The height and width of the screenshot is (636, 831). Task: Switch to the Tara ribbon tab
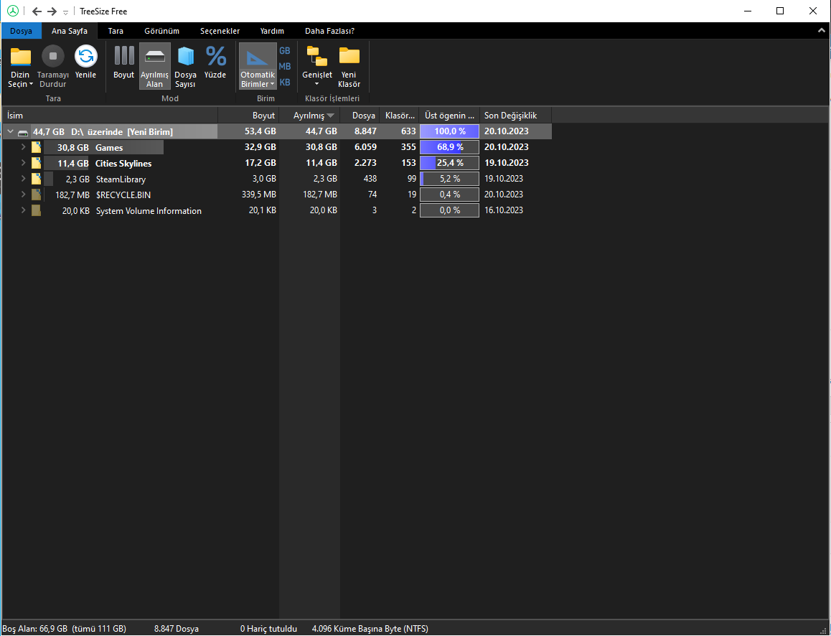pyautogui.click(x=116, y=31)
